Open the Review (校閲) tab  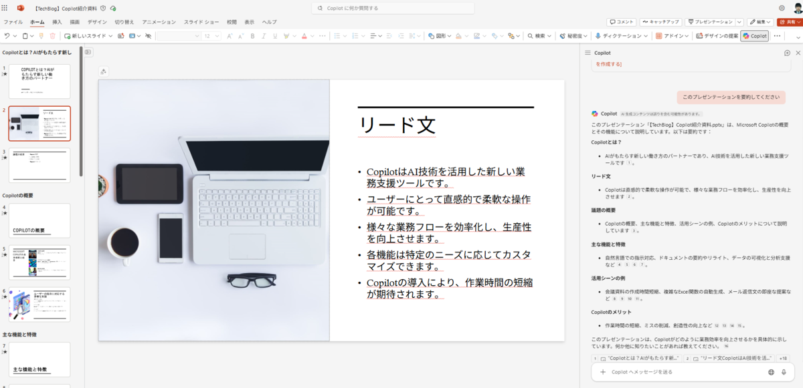pos(232,22)
